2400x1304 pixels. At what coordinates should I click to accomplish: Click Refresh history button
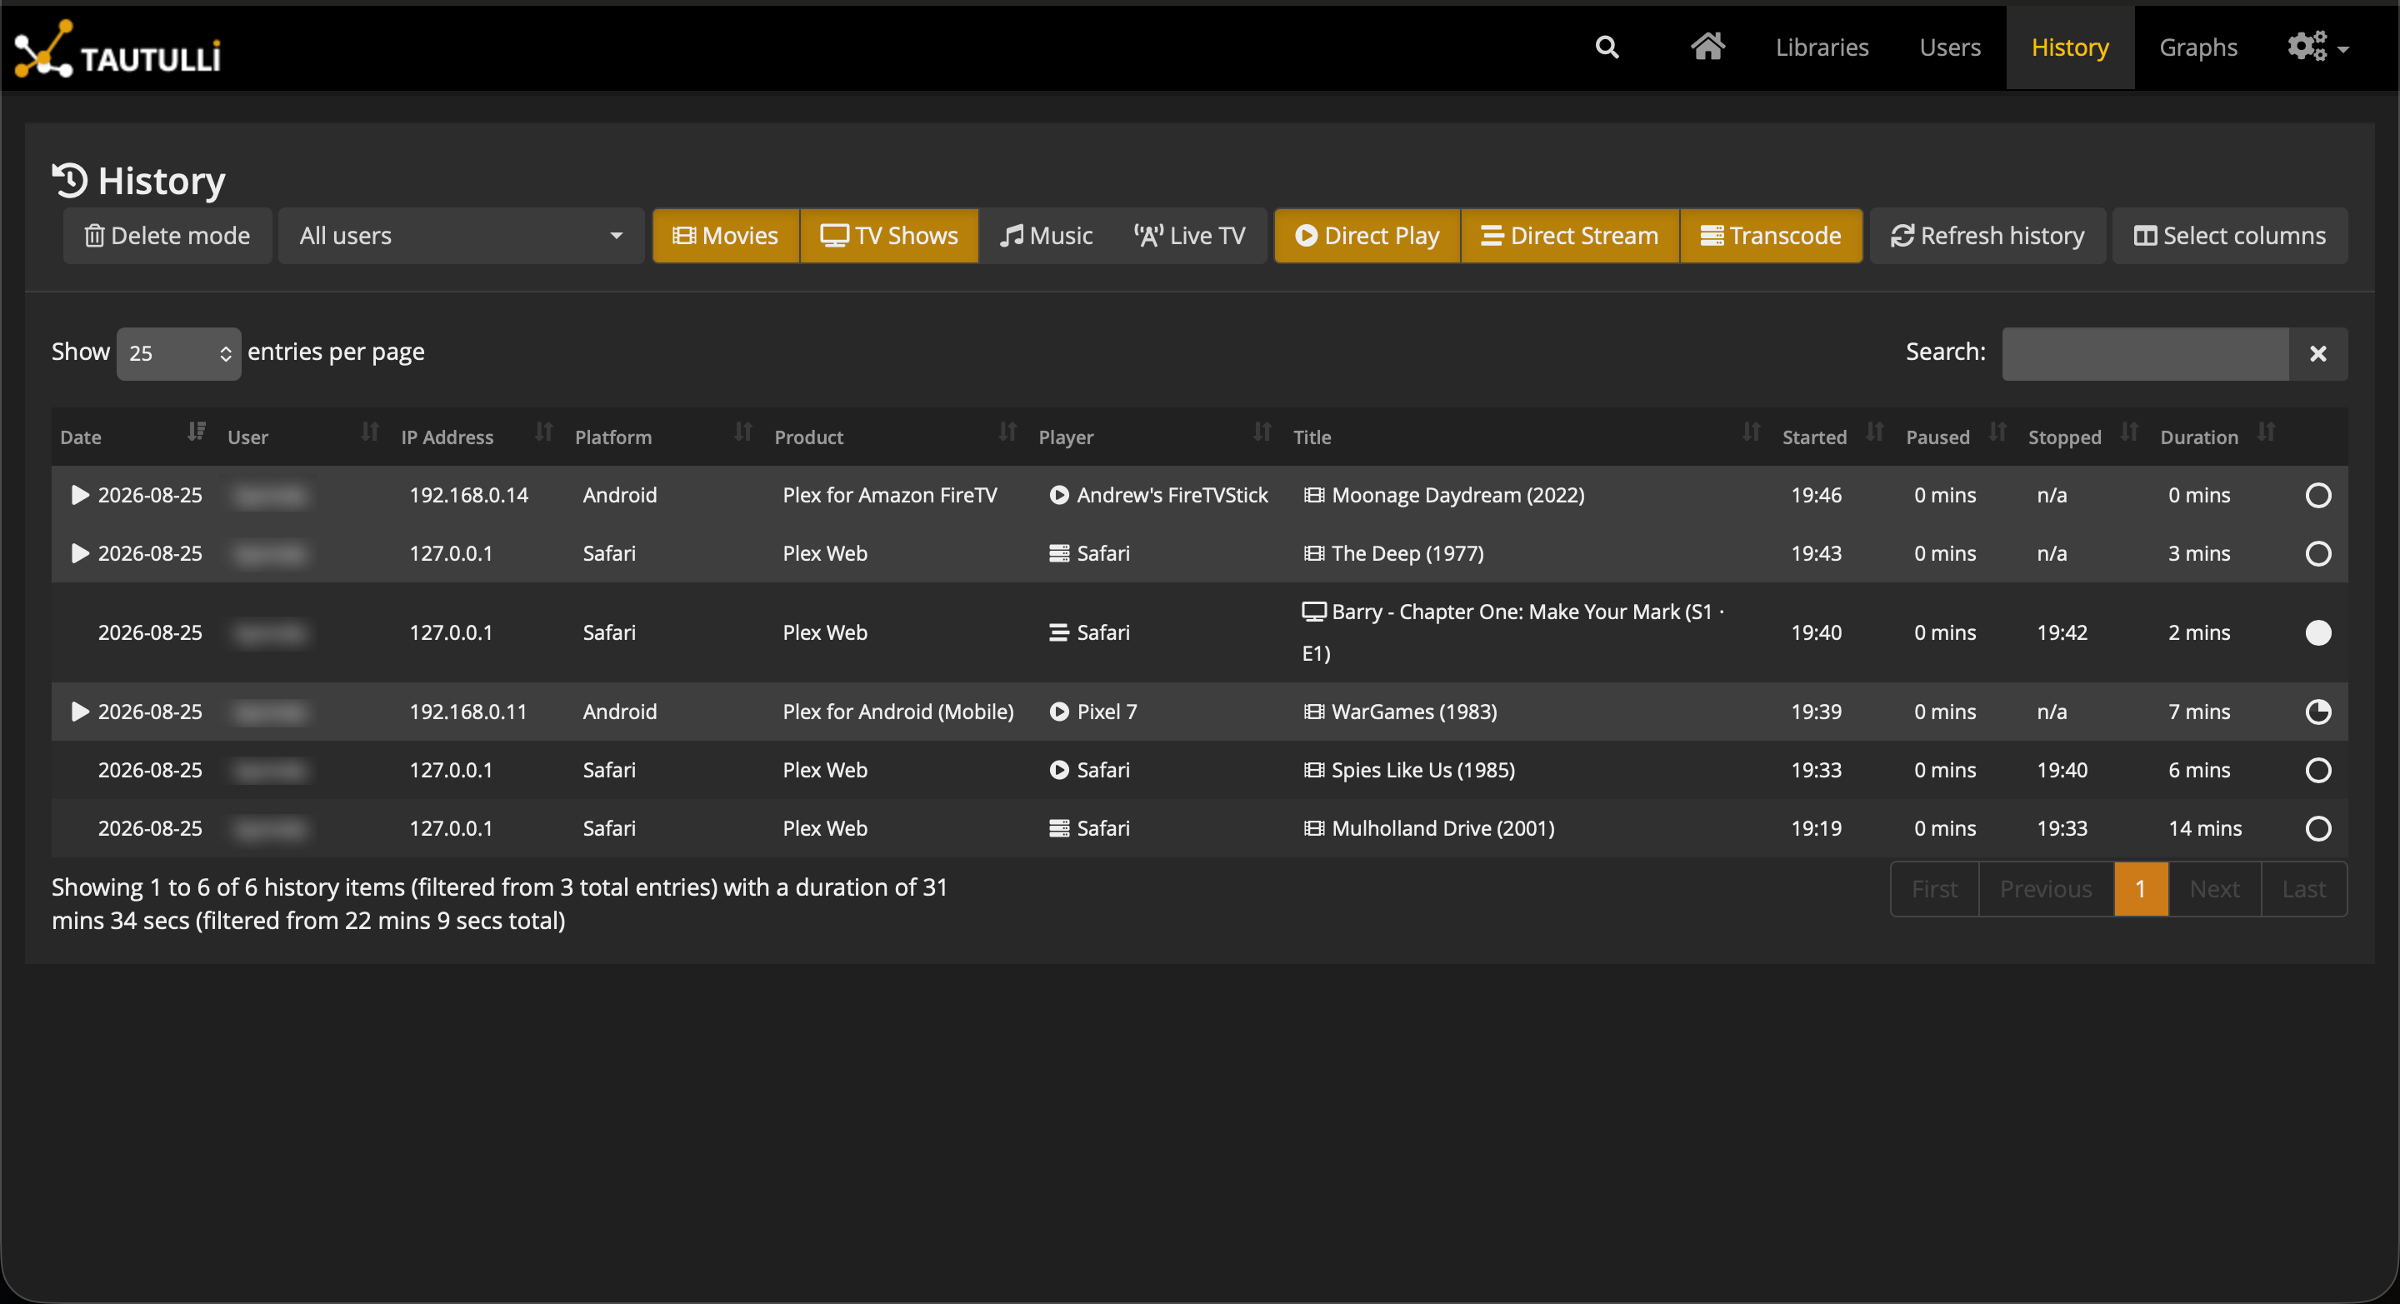tap(1987, 236)
